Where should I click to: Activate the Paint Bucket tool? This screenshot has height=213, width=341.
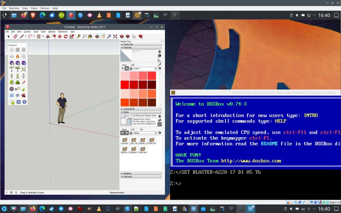[x=90, y=37]
